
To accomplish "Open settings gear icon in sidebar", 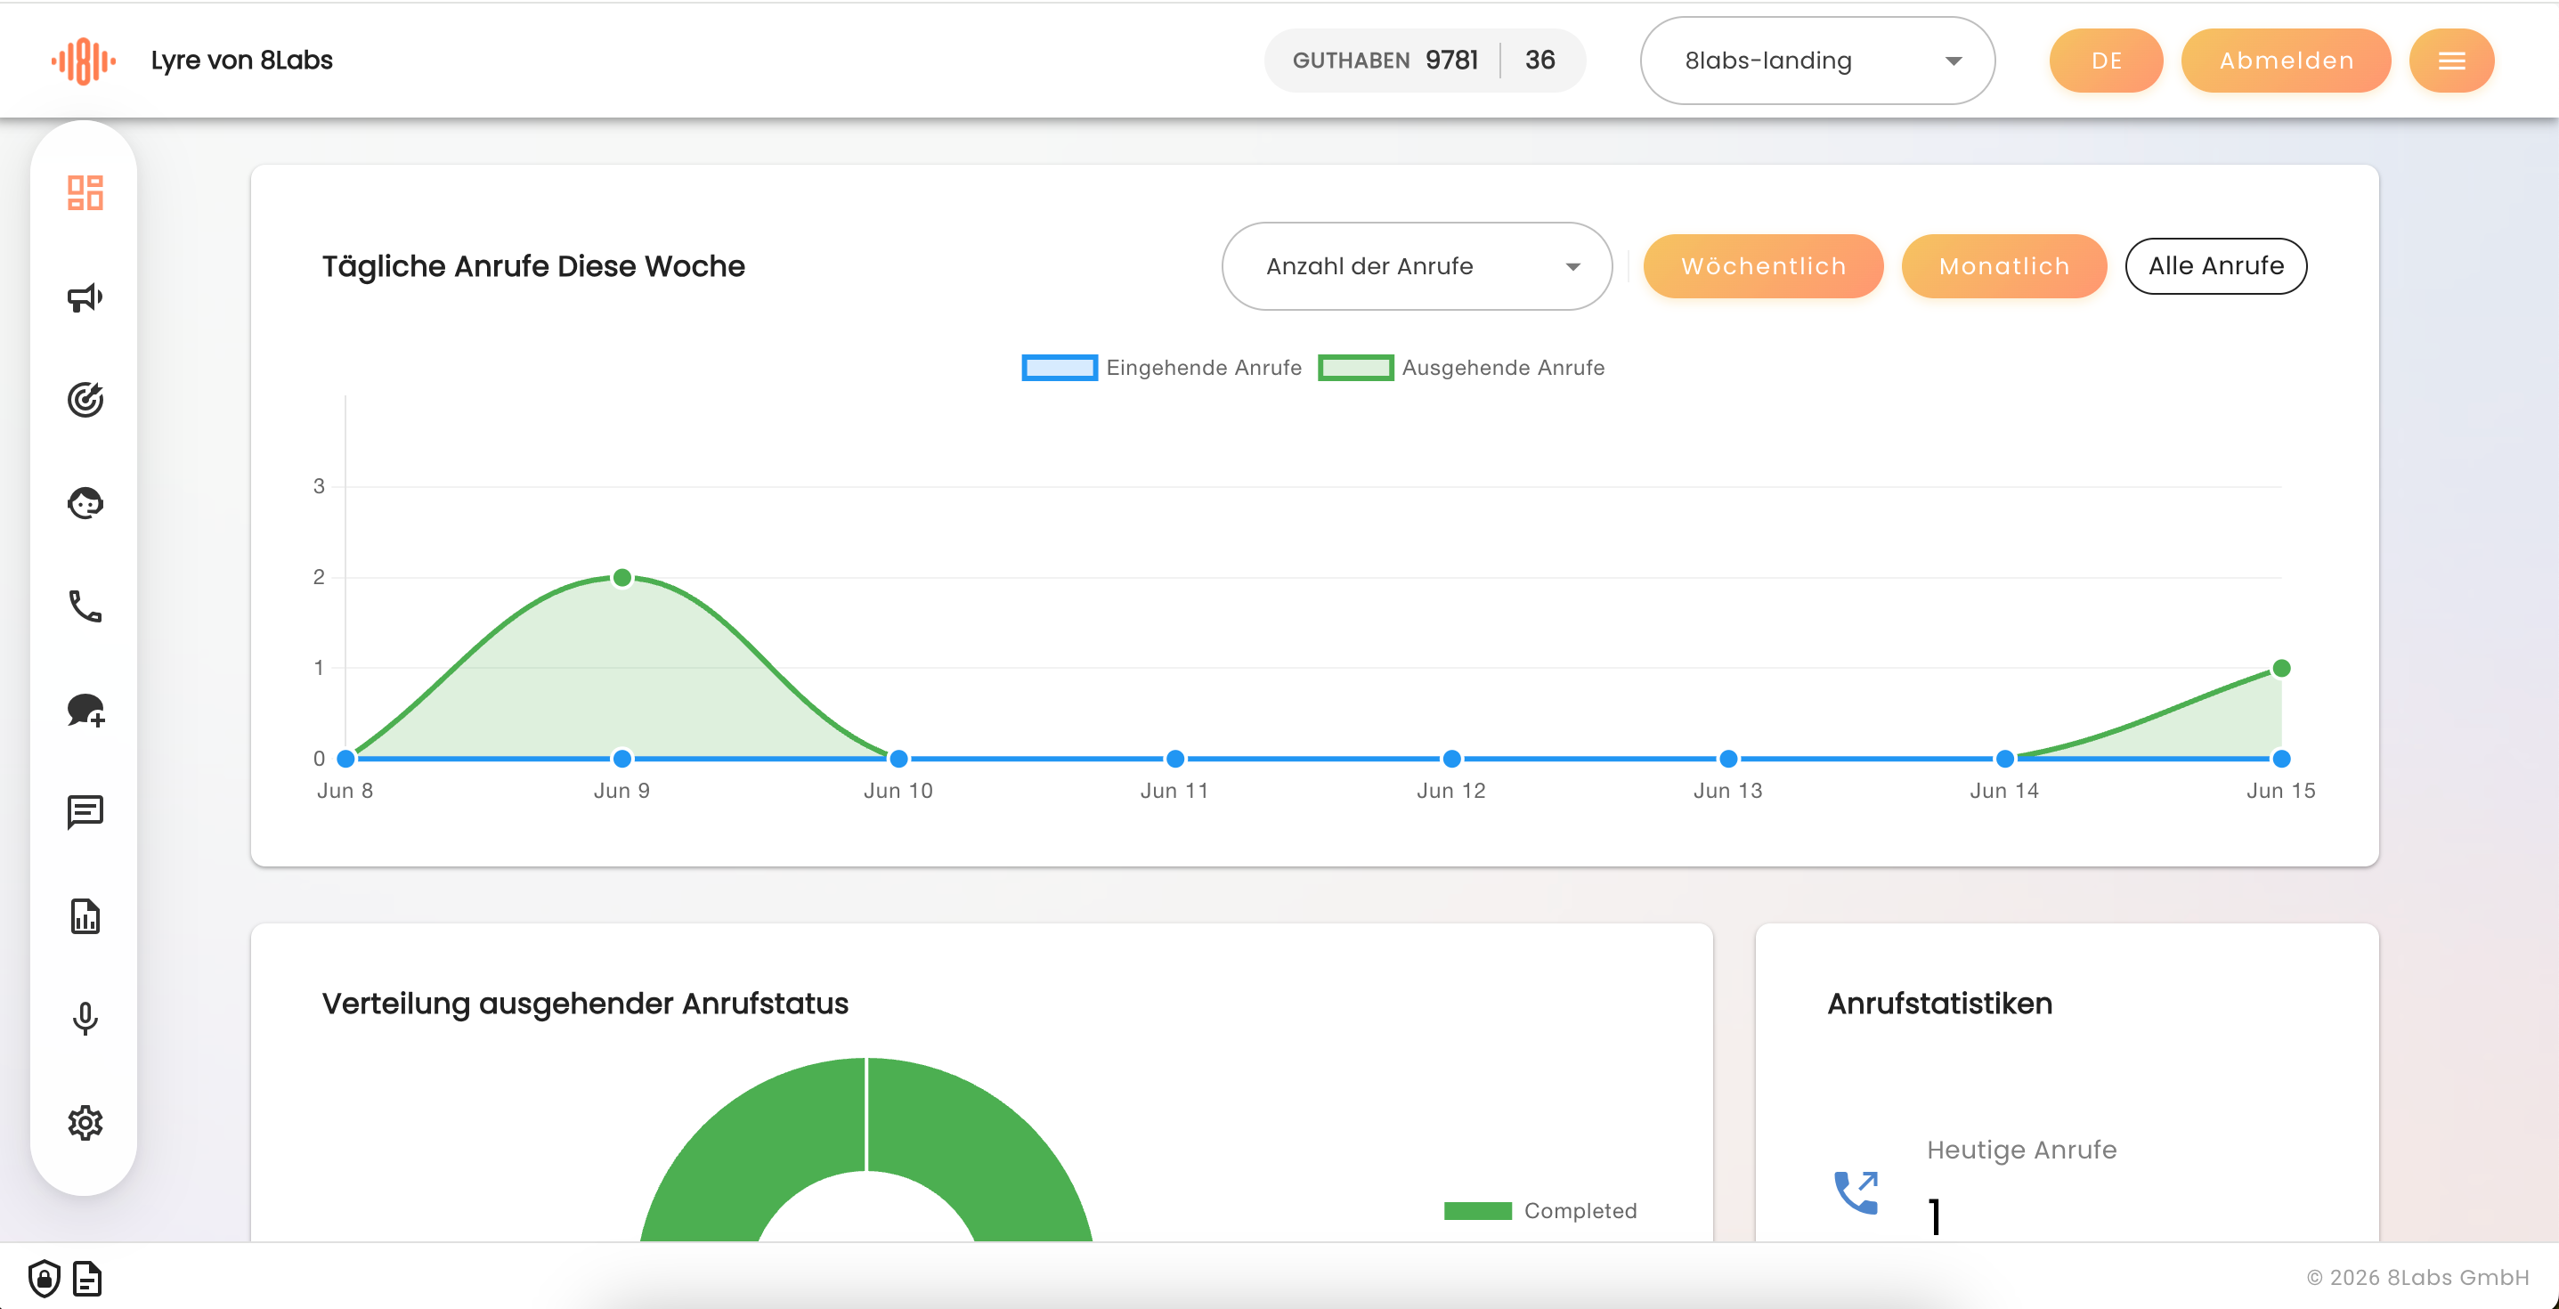I will click(85, 1122).
